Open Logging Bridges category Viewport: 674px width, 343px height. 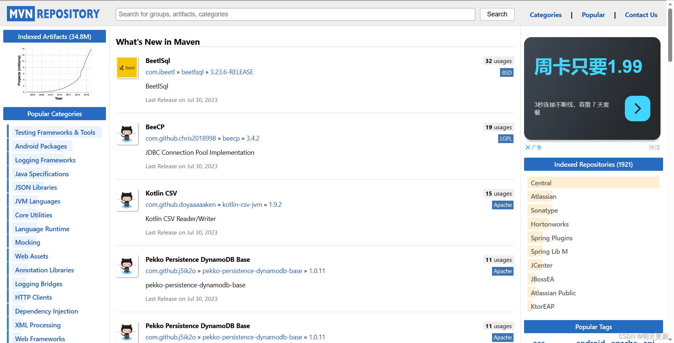click(x=39, y=284)
